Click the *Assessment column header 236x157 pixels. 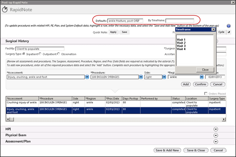coord(22,99)
